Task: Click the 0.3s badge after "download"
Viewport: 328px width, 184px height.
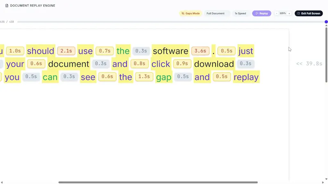Action: pos(245,64)
